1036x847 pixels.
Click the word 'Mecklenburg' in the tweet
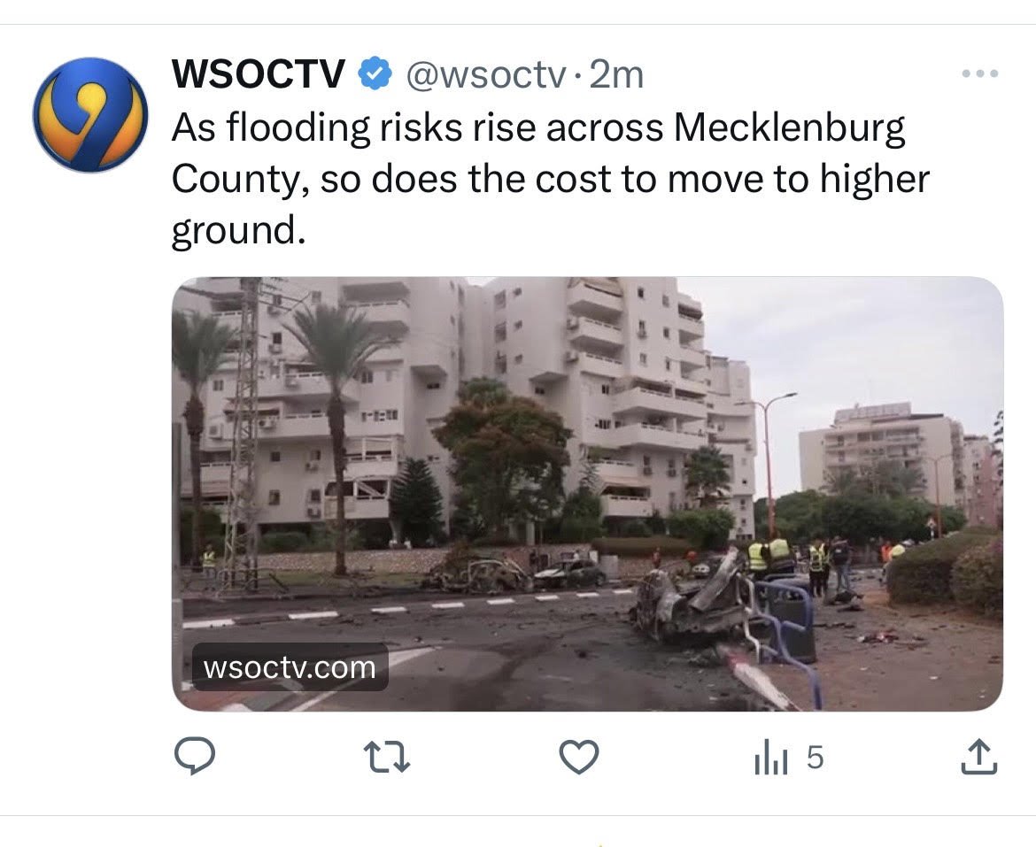(x=789, y=127)
